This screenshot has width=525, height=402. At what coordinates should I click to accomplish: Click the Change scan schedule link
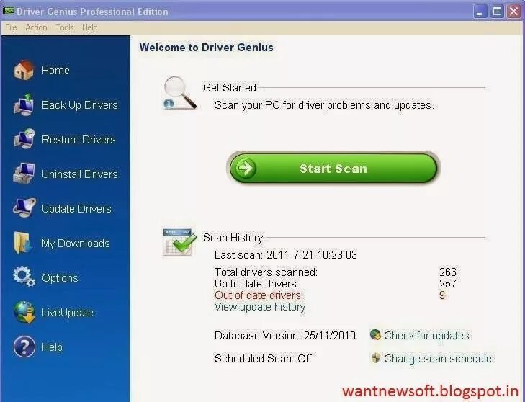pyautogui.click(x=438, y=359)
